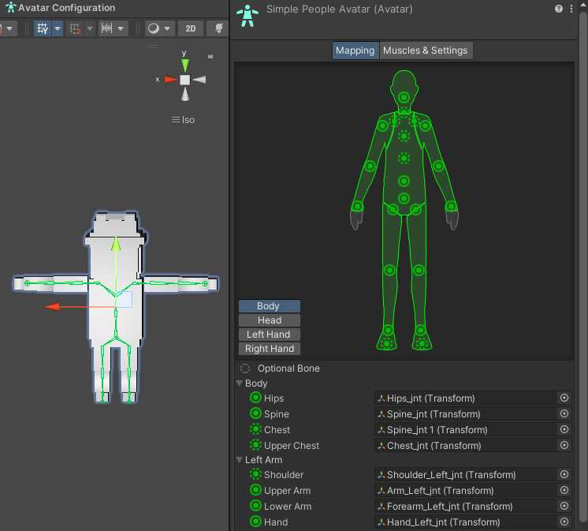Show the Left Hand bone mapping
Screen dimensions: 588x531
(270, 335)
